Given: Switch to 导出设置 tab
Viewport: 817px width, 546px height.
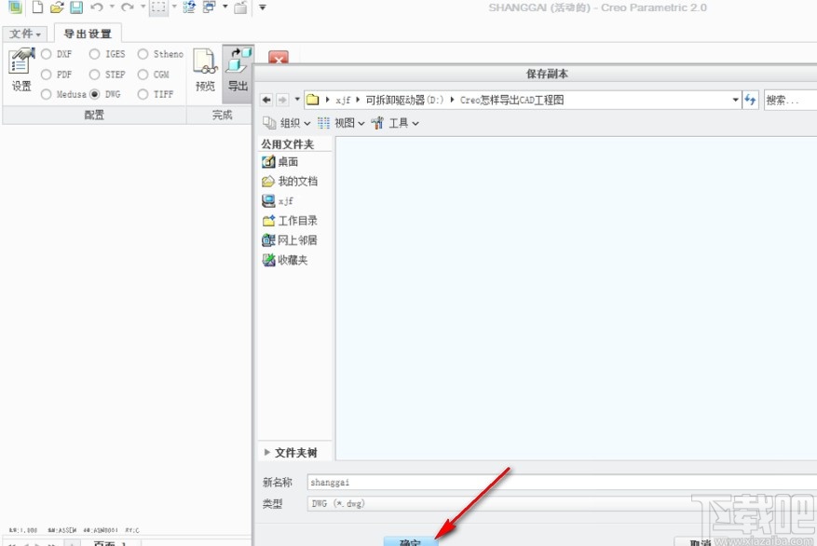Looking at the screenshot, I should pos(88,34).
